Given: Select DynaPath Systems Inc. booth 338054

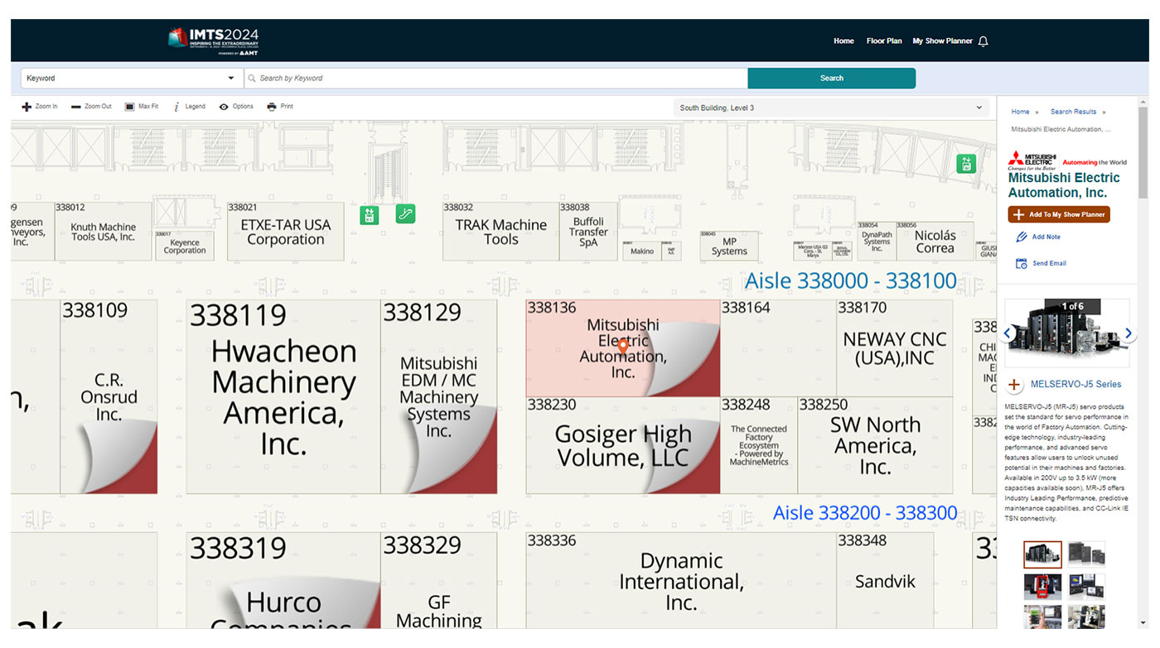Looking at the screenshot, I should click(877, 242).
